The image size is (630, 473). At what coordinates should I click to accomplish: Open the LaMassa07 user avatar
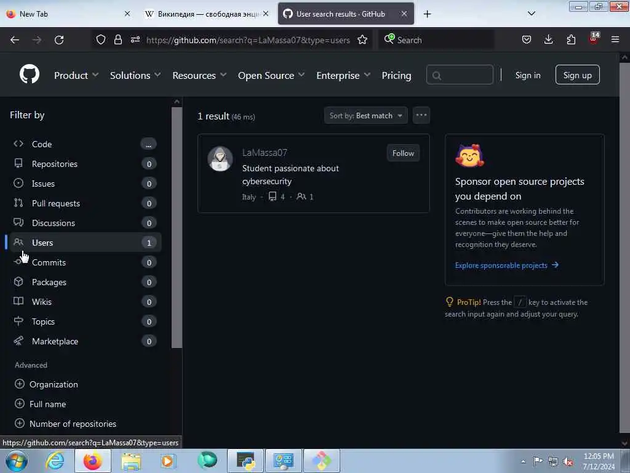point(220,158)
